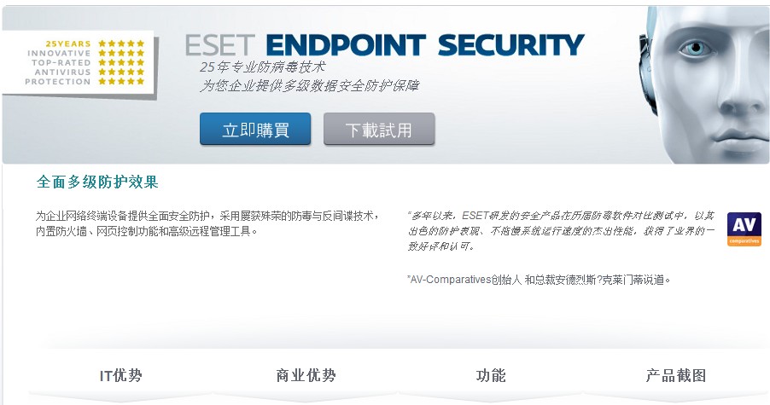770x405 pixels.
Task: Click the AV comparatives logo icon
Action: pyautogui.click(x=744, y=229)
